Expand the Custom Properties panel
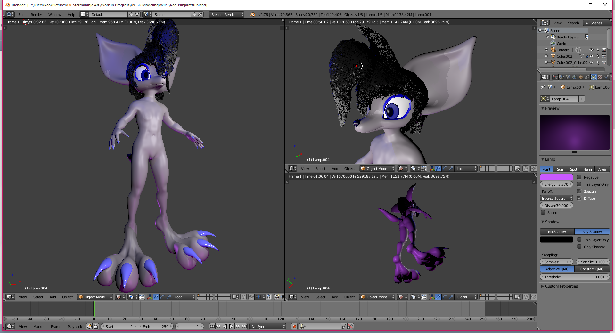615x333 pixels. (543, 286)
